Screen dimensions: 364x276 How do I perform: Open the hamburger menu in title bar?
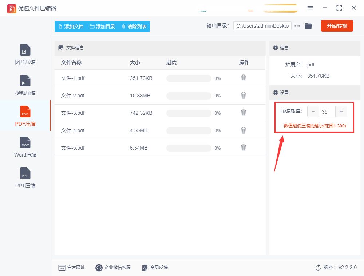(310, 8)
